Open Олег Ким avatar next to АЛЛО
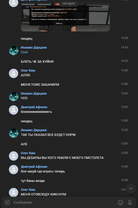The image size is (138, 208). (x=14, y=73)
